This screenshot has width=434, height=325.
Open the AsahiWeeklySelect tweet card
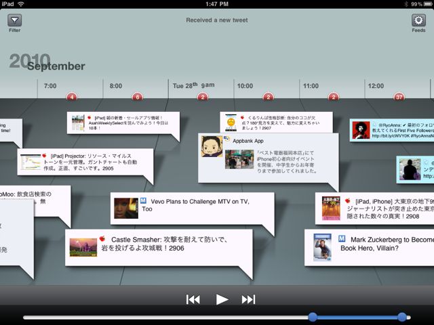[123, 123]
